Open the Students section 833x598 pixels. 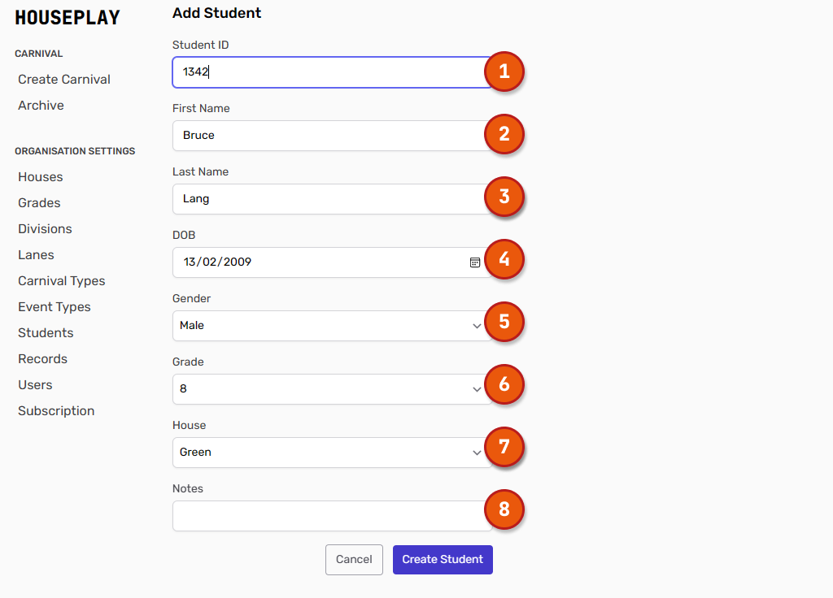pyautogui.click(x=46, y=333)
